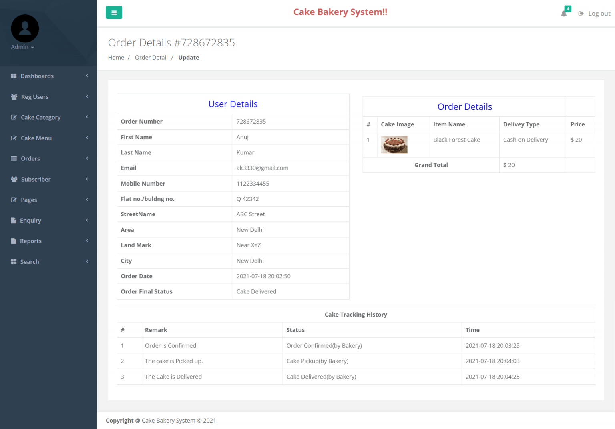Click the Search grid icon in the sidebar
This screenshot has height=429, width=615.
coord(14,261)
